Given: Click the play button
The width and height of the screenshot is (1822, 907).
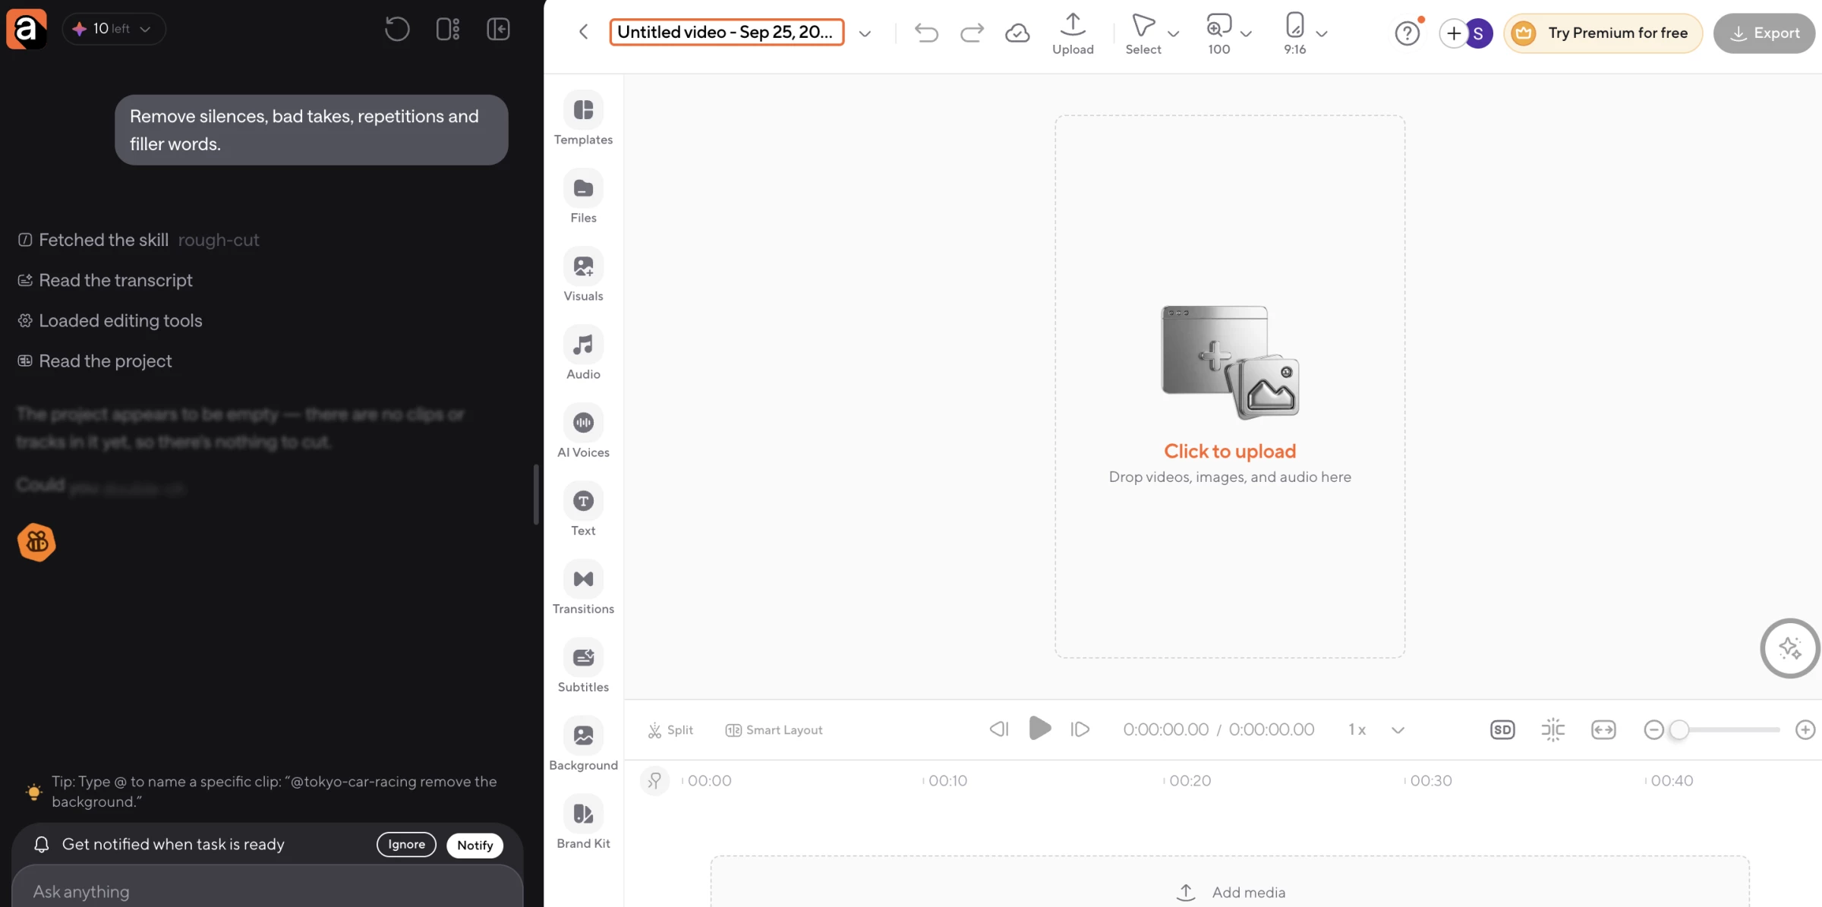Looking at the screenshot, I should 1039,729.
